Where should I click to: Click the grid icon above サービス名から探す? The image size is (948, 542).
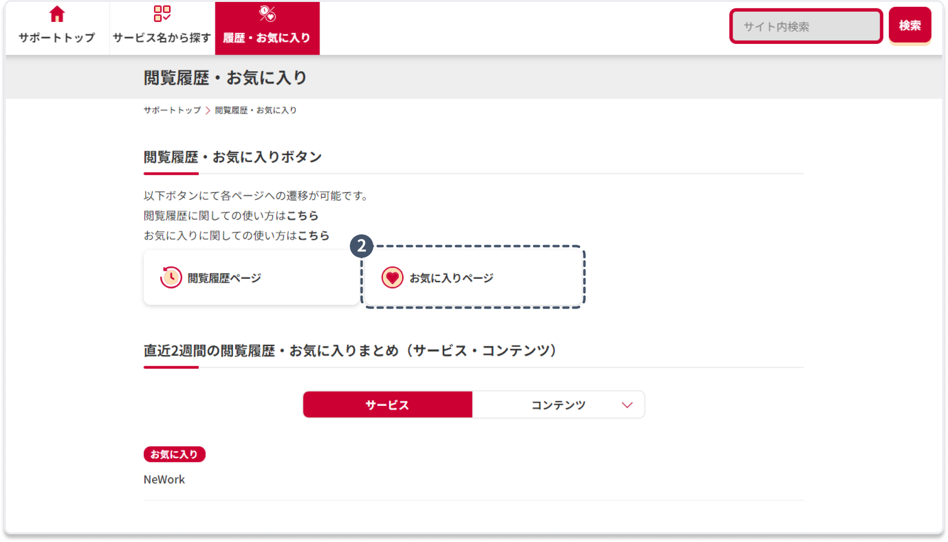[162, 14]
